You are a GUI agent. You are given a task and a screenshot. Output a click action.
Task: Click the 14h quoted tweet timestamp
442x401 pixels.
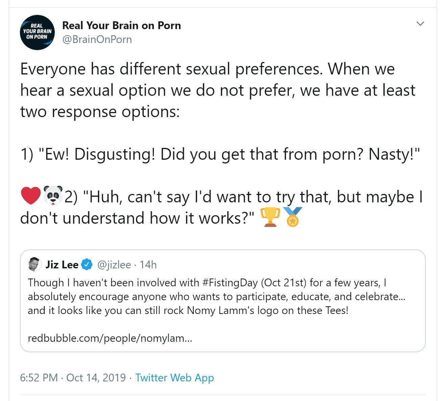148,264
